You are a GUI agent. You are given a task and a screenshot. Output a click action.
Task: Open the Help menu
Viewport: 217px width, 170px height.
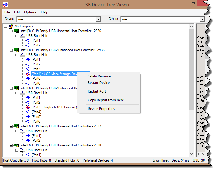coord(45,12)
